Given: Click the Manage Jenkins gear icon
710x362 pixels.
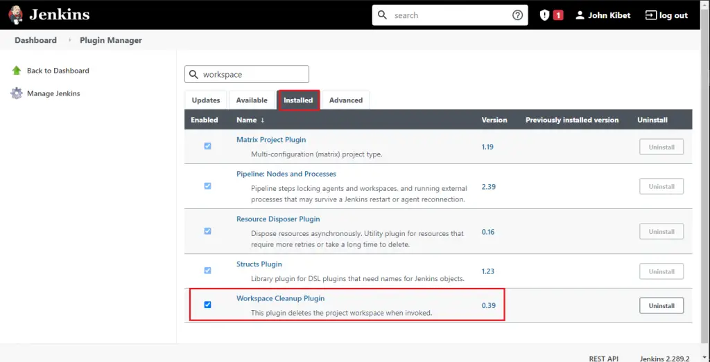Looking at the screenshot, I should (x=17, y=93).
